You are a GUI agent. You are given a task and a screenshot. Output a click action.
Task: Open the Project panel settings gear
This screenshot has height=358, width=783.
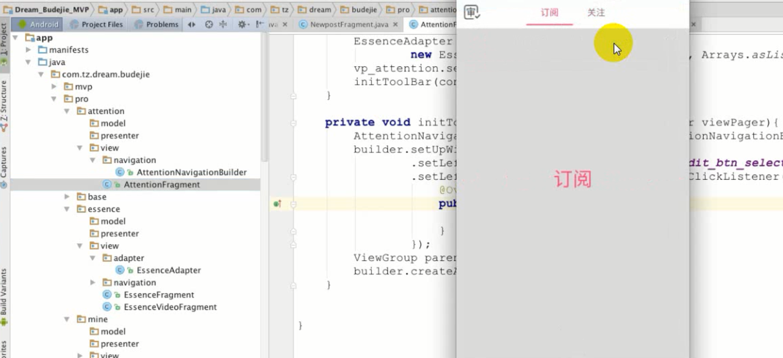click(x=243, y=24)
